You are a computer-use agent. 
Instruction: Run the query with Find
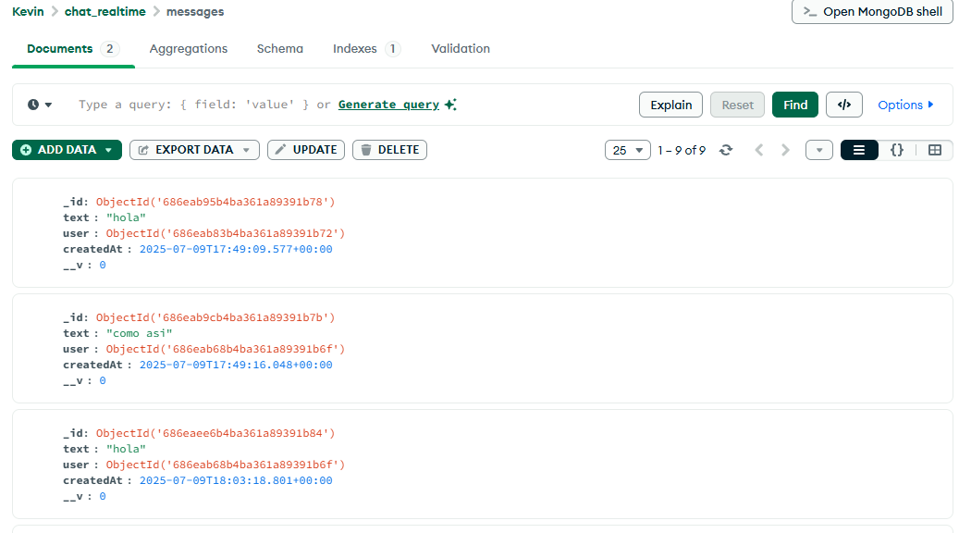click(x=795, y=105)
